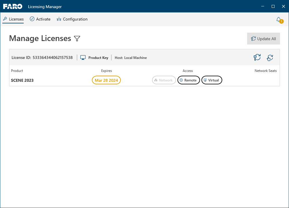Click the License ID number text

click(x=53, y=58)
